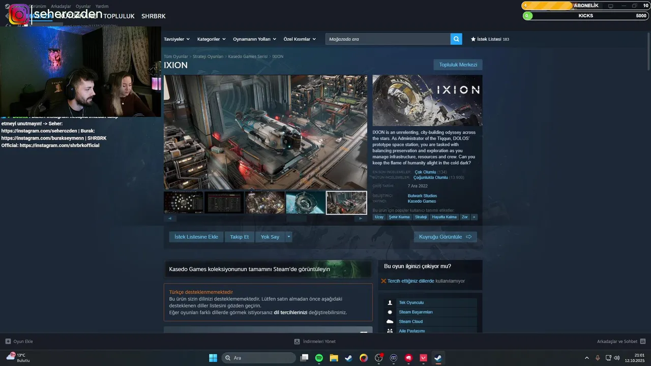Open Arkadaşlar ve Sohbet chat icon
The height and width of the screenshot is (366, 651).
643,342
